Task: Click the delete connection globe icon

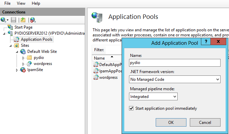Action: (x=33, y=20)
